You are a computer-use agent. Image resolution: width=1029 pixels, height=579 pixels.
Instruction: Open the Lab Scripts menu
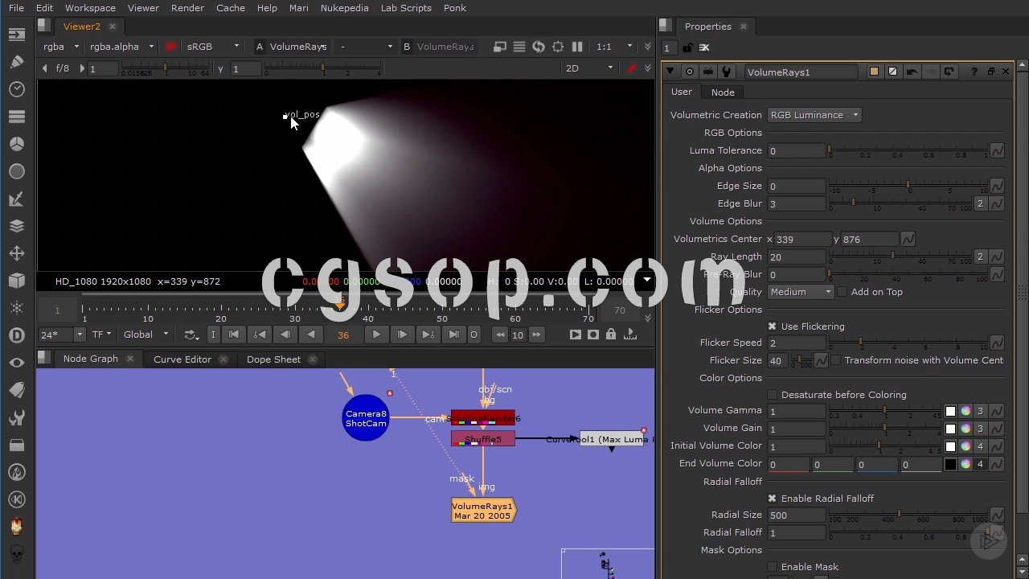click(406, 8)
